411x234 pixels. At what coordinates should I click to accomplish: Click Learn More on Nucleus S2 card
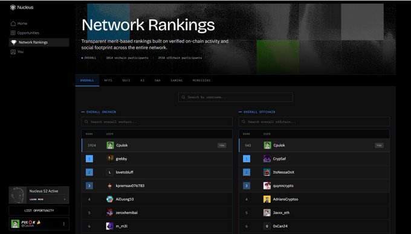[x=36, y=200]
